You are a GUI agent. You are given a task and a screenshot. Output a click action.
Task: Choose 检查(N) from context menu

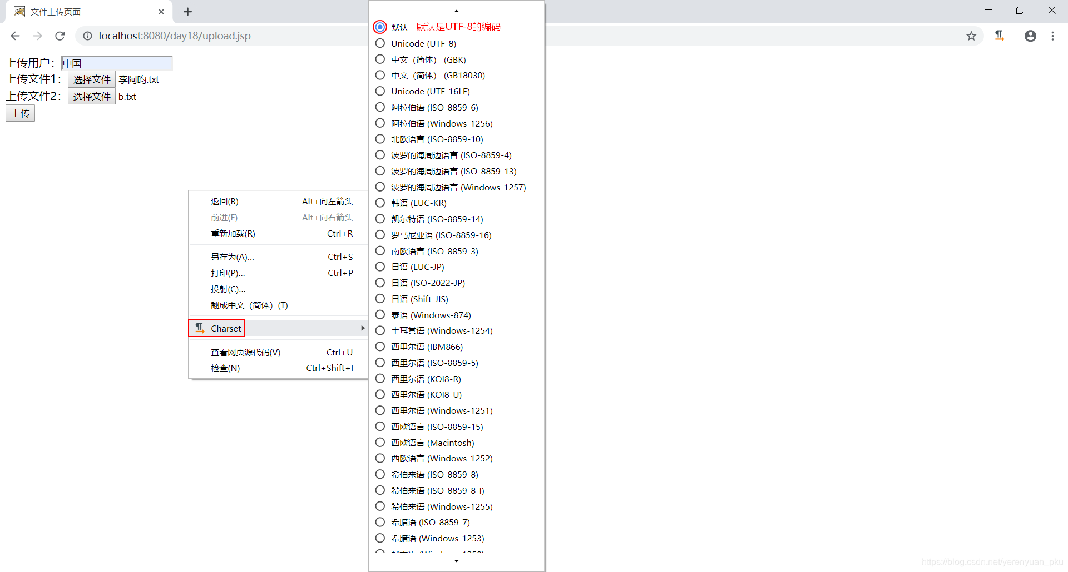point(279,368)
